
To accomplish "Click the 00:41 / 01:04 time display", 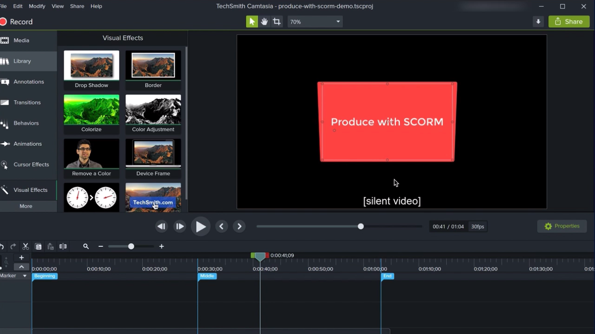I will click(x=448, y=226).
